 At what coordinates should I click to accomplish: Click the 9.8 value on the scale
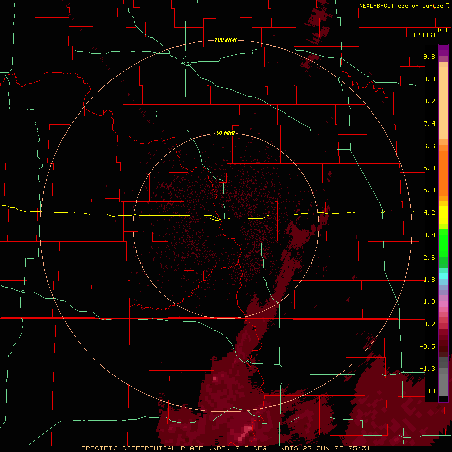(429, 56)
